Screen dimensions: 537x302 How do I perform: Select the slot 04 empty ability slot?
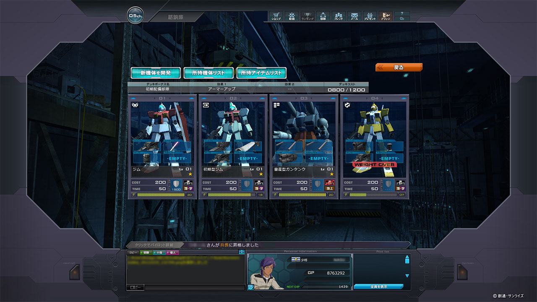pos(389,158)
